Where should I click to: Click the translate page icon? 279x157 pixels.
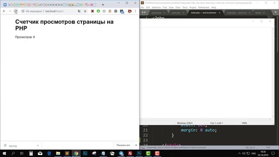click(79, 11)
